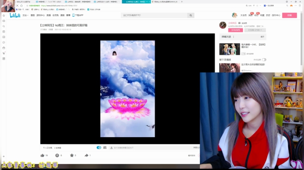Switch to the third browser tab
The width and height of the screenshot is (304, 170).
point(78,2)
